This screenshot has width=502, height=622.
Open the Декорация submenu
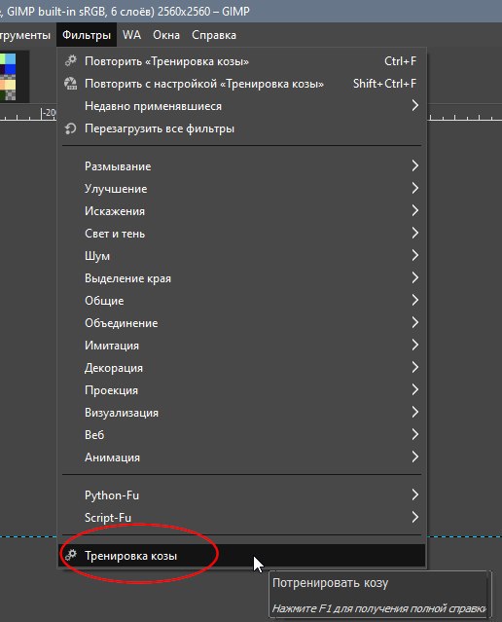point(242,368)
